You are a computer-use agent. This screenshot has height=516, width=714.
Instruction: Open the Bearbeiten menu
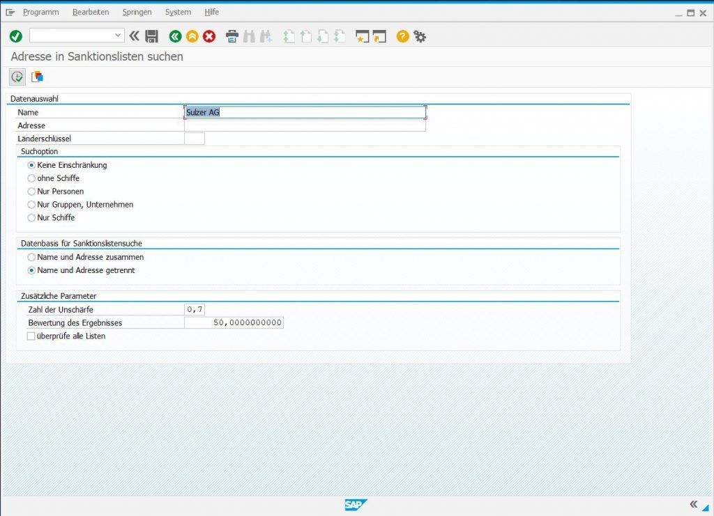91,12
